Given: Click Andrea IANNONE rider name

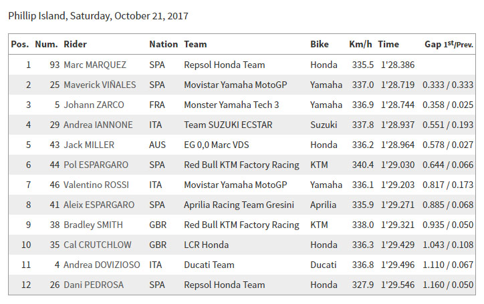Looking at the screenshot, I should click(98, 125).
